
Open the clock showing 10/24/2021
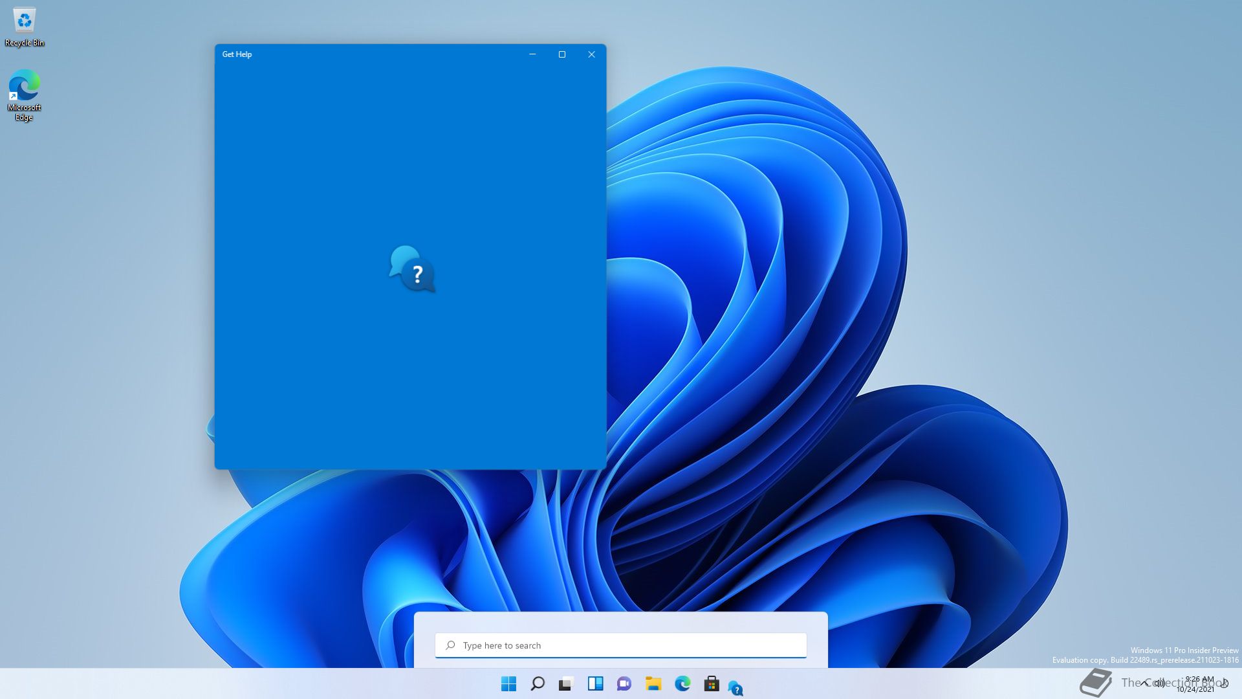click(x=1195, y=684)
